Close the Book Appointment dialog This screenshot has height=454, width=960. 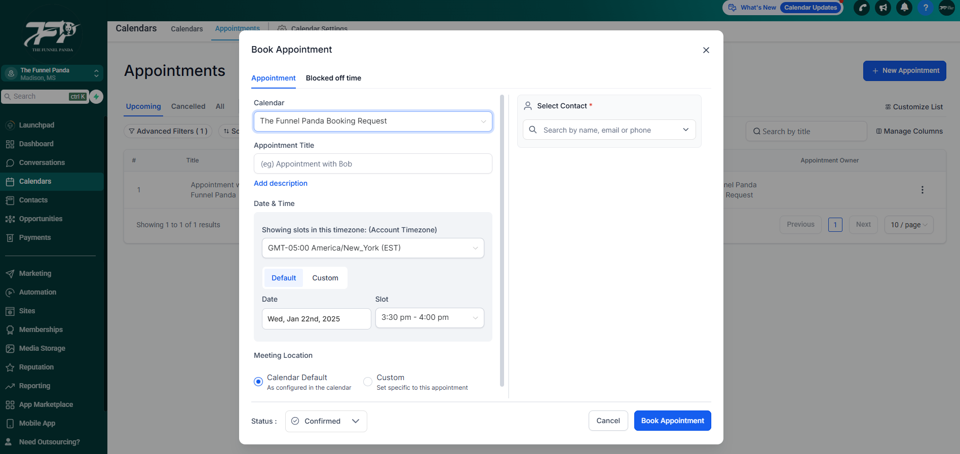pos(706,50)
